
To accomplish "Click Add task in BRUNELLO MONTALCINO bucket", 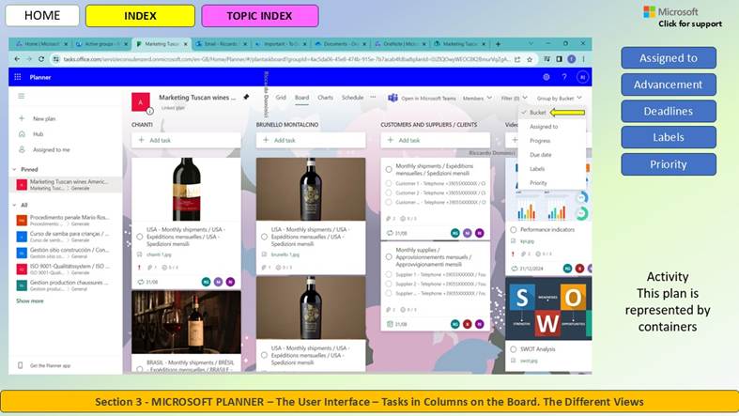I will pyautogui.click(x=311, y=140).
